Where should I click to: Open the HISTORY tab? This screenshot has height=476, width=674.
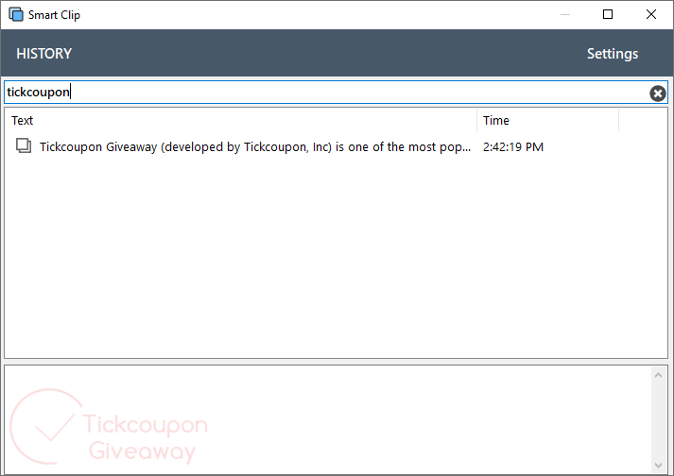coord(43,54)
